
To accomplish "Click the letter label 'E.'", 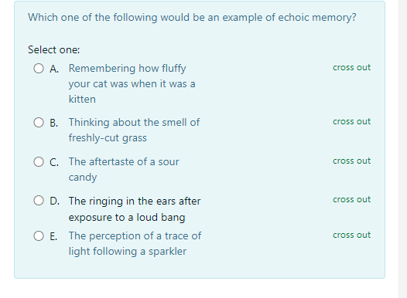I will click(x=53, y=237).
